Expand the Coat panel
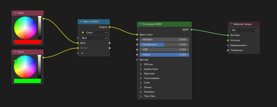 tap(141, 83)
